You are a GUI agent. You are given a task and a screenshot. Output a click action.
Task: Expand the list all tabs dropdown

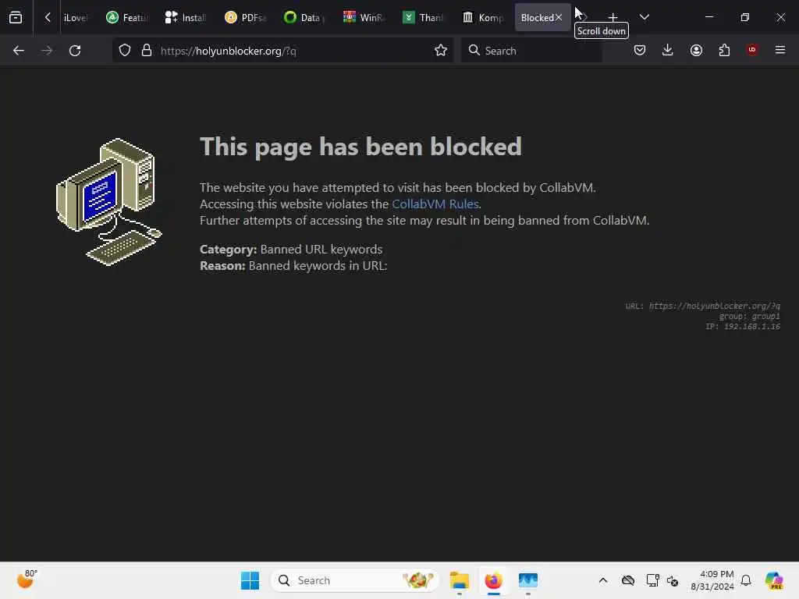point(644,17)
